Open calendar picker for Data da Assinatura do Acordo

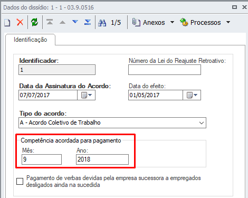pos(87,95)
